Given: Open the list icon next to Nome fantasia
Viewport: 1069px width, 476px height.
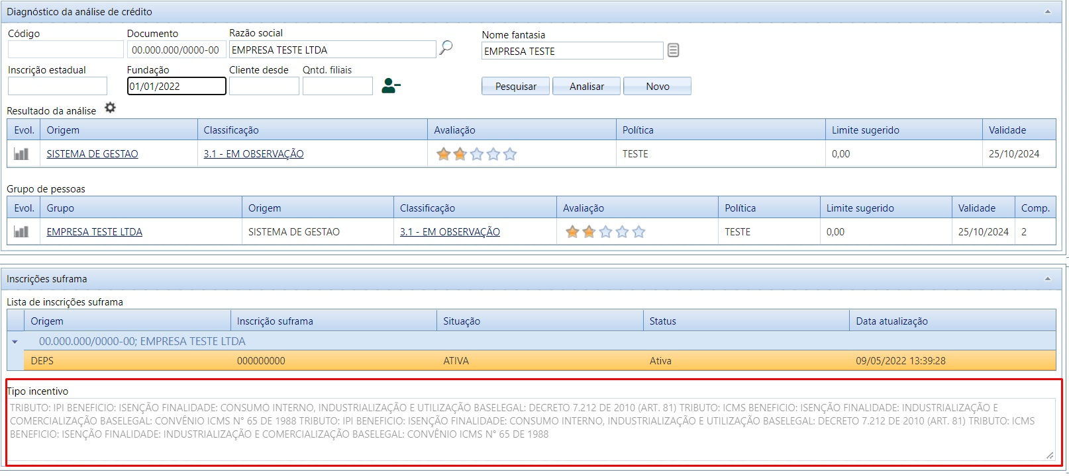Looking at the screenshot, I should point(673,50).
